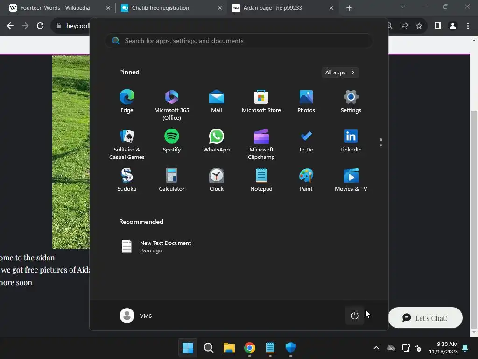Open the To Do app
This screenshot has width=478, height=359.
pos(306,141)
